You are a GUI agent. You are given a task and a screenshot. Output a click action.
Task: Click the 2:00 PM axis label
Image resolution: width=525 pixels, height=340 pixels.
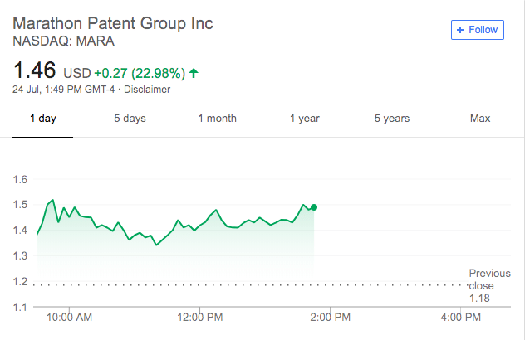331,317
